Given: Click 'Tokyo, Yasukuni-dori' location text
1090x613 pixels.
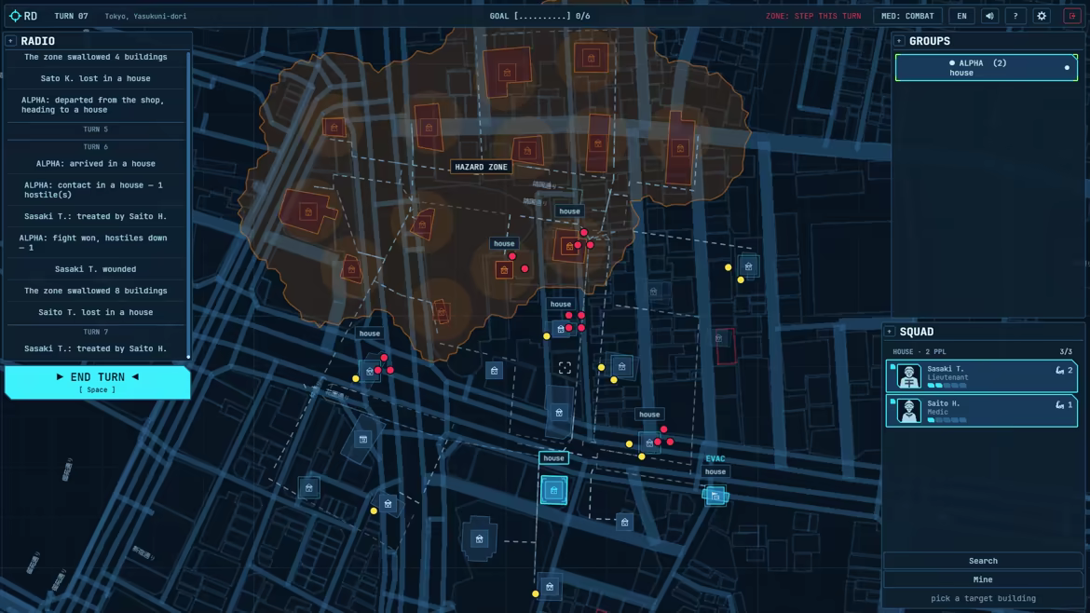Looking at the screenshot, I should coord(145,16).
